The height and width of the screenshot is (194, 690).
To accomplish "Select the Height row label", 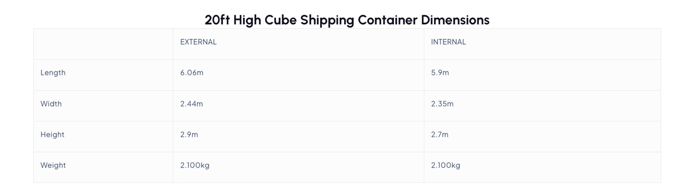I will point(52,135).
